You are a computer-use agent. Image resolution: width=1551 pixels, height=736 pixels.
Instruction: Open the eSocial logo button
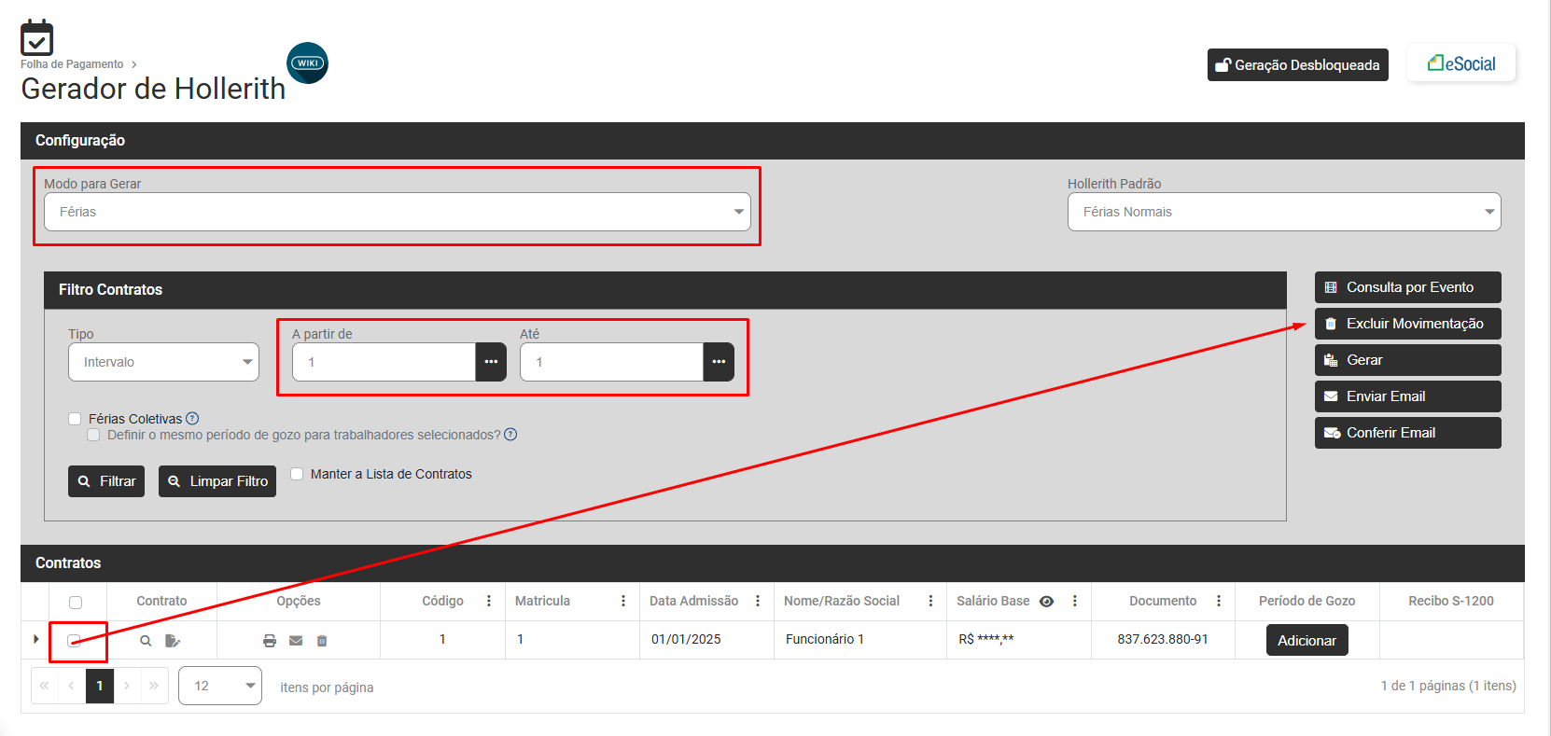(1460, 63)
